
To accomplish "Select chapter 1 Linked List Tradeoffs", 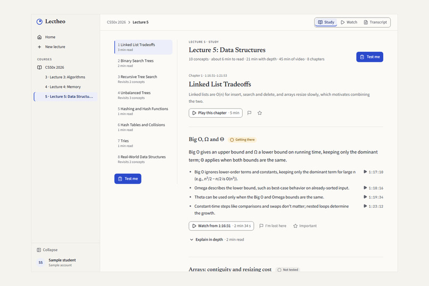I will 143,47.
